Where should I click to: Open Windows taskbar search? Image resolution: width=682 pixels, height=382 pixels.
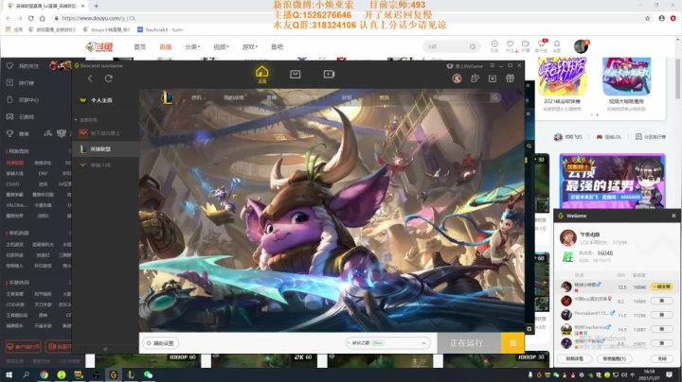(x=27, y=374)
